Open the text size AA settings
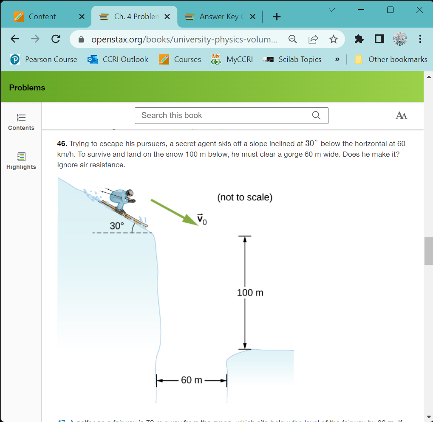The height and width of the screenshot is (422, 433). (401, 115)
